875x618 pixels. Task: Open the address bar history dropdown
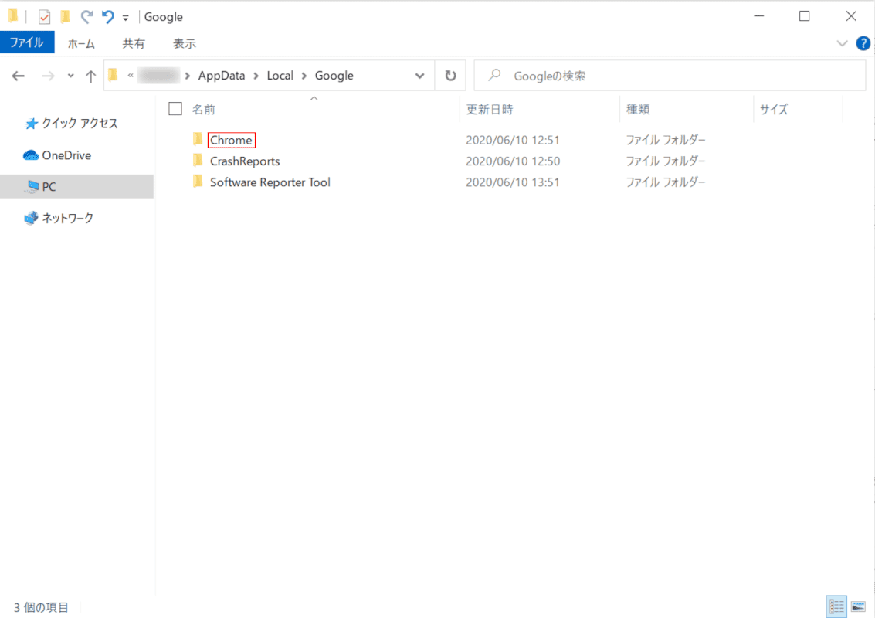[419, 76]
